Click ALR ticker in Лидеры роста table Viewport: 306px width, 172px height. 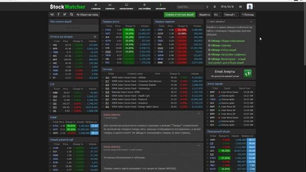point(107,37)
